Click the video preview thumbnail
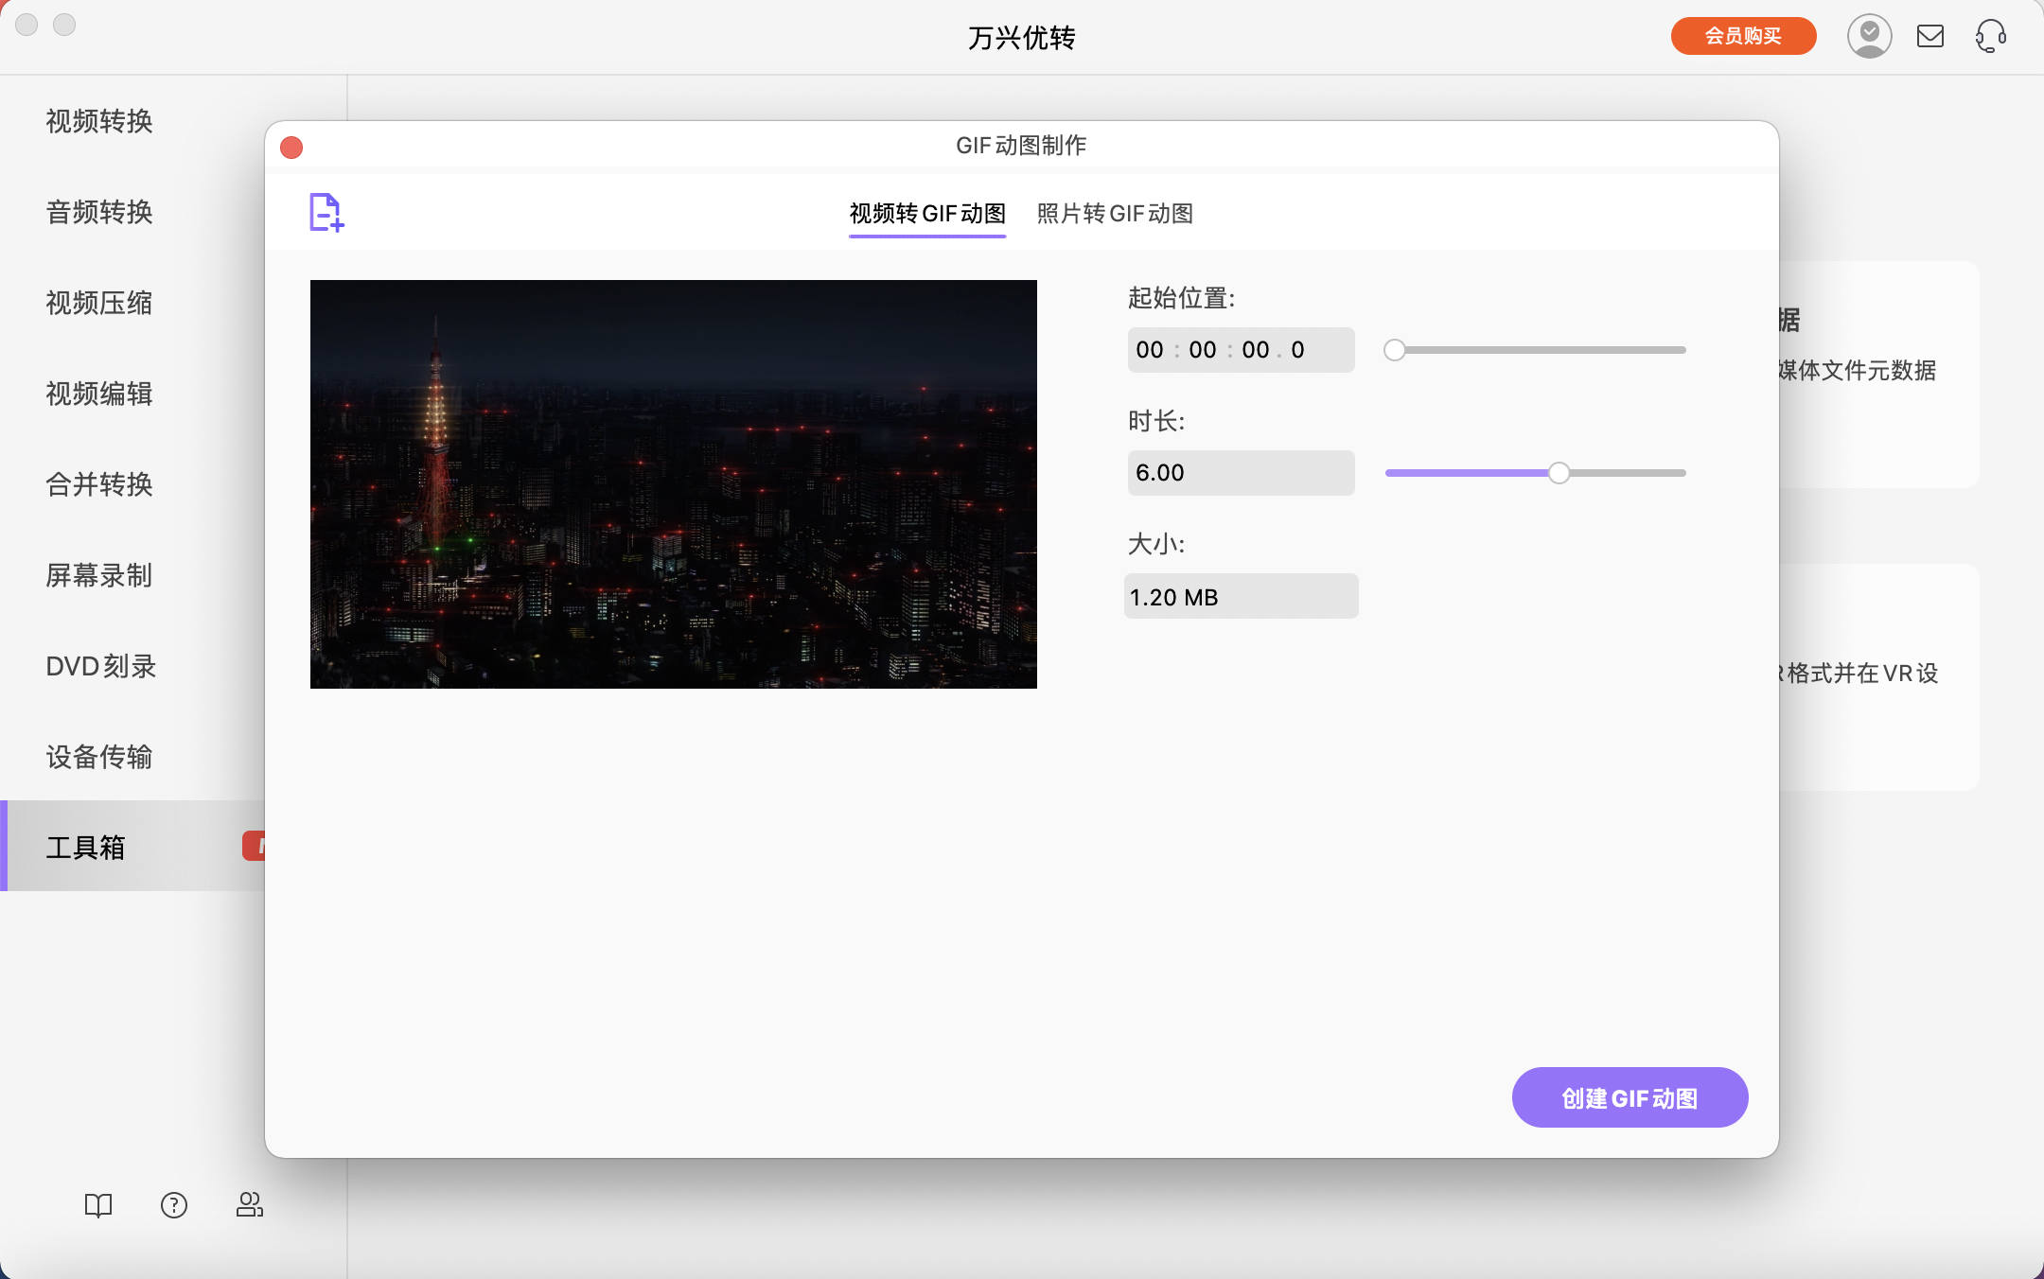The width and height of the screenshot is (2044, 1279). click(x=673, y=482)
